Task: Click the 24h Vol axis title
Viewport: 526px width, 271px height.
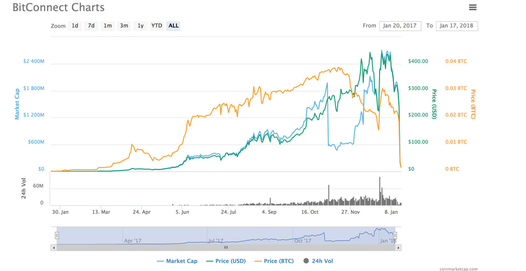Action: pyautogui.click(x=24, y=189)
